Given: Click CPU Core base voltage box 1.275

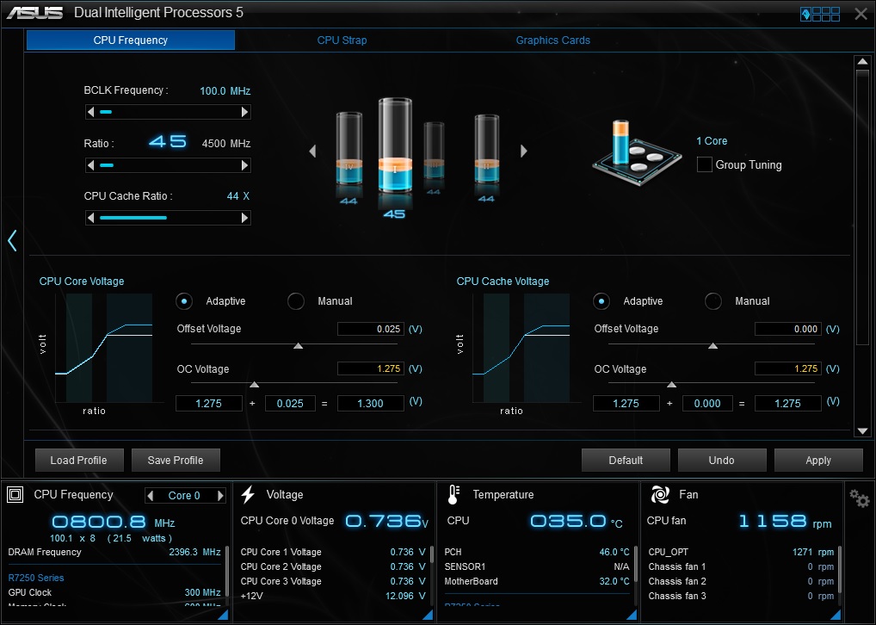Looking at the screenshot, I should tap(209, 403).
